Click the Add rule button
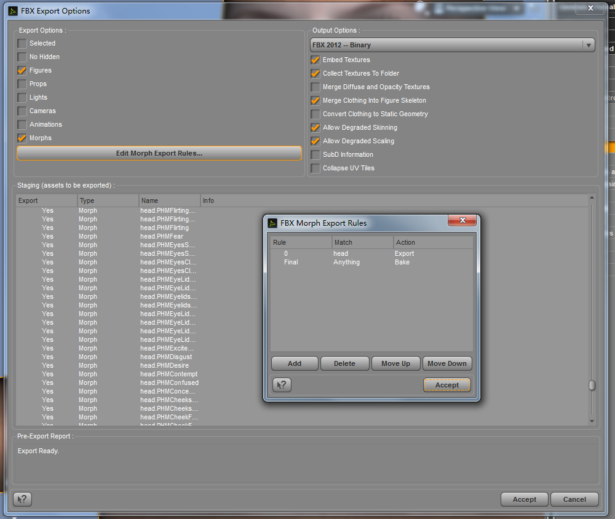Viewport: 615px width, 519px height. (x=295, y=363)
